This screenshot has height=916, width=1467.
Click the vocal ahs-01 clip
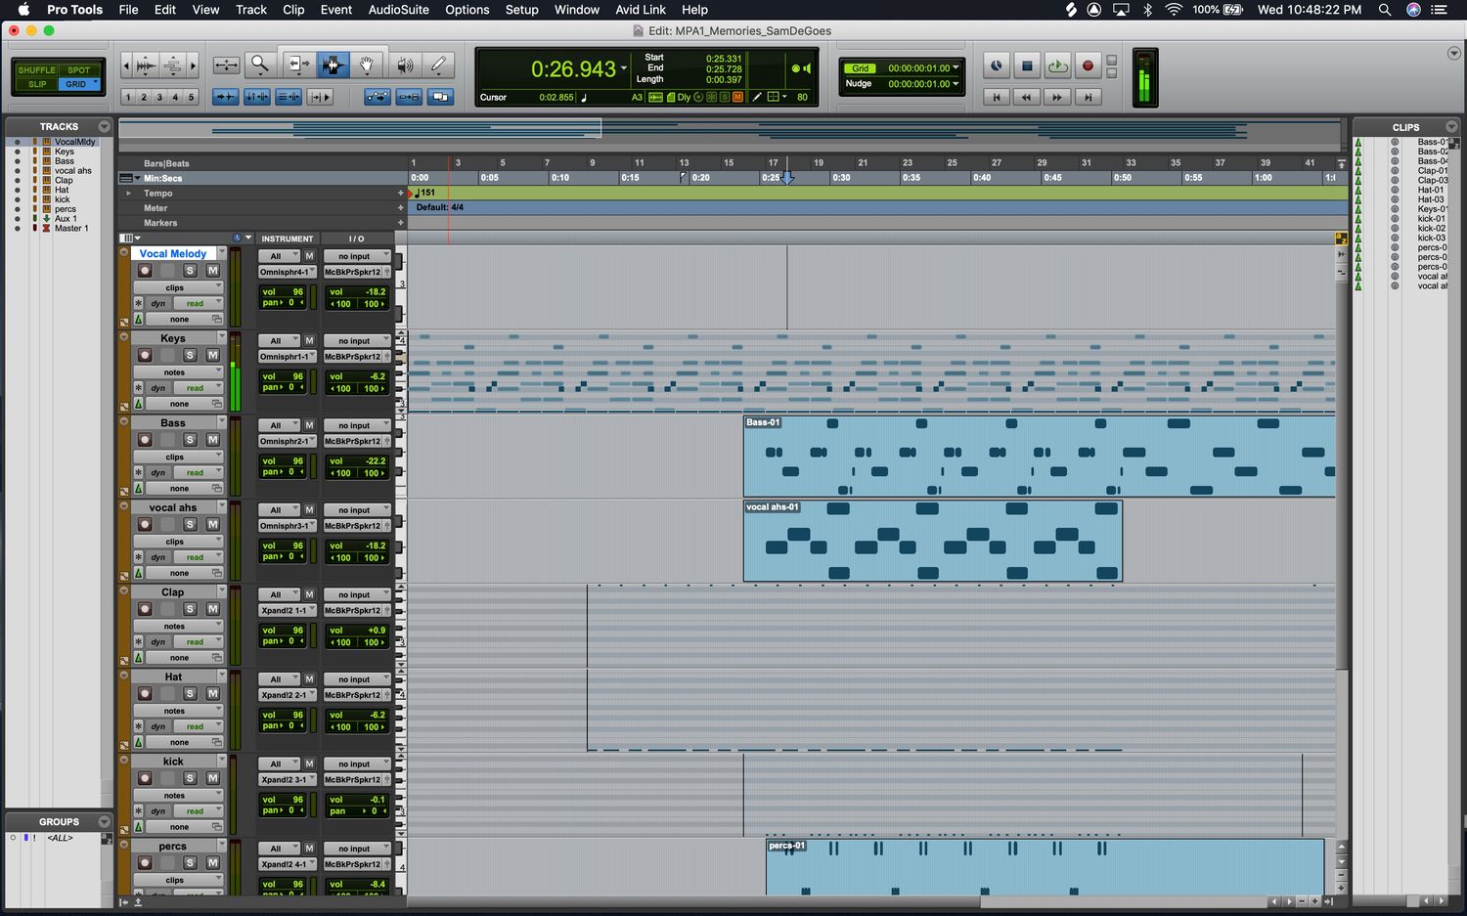pos(933,542)
